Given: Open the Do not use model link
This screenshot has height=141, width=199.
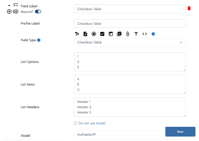Looking at the screenshot, I should pyautogui.click(x=92, y=123).
